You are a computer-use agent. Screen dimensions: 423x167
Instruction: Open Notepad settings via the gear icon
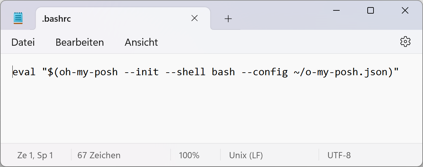405,42
